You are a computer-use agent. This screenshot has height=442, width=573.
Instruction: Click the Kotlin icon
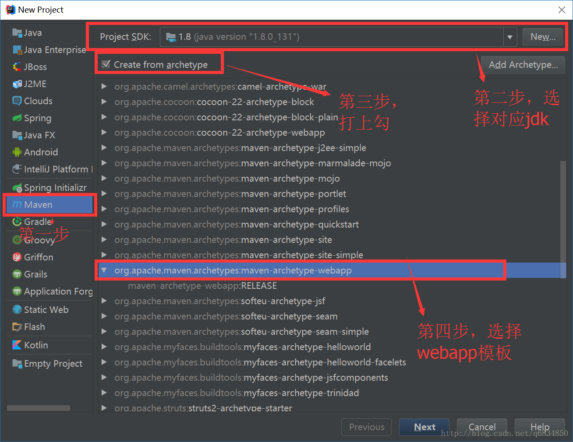click(17, 345)
